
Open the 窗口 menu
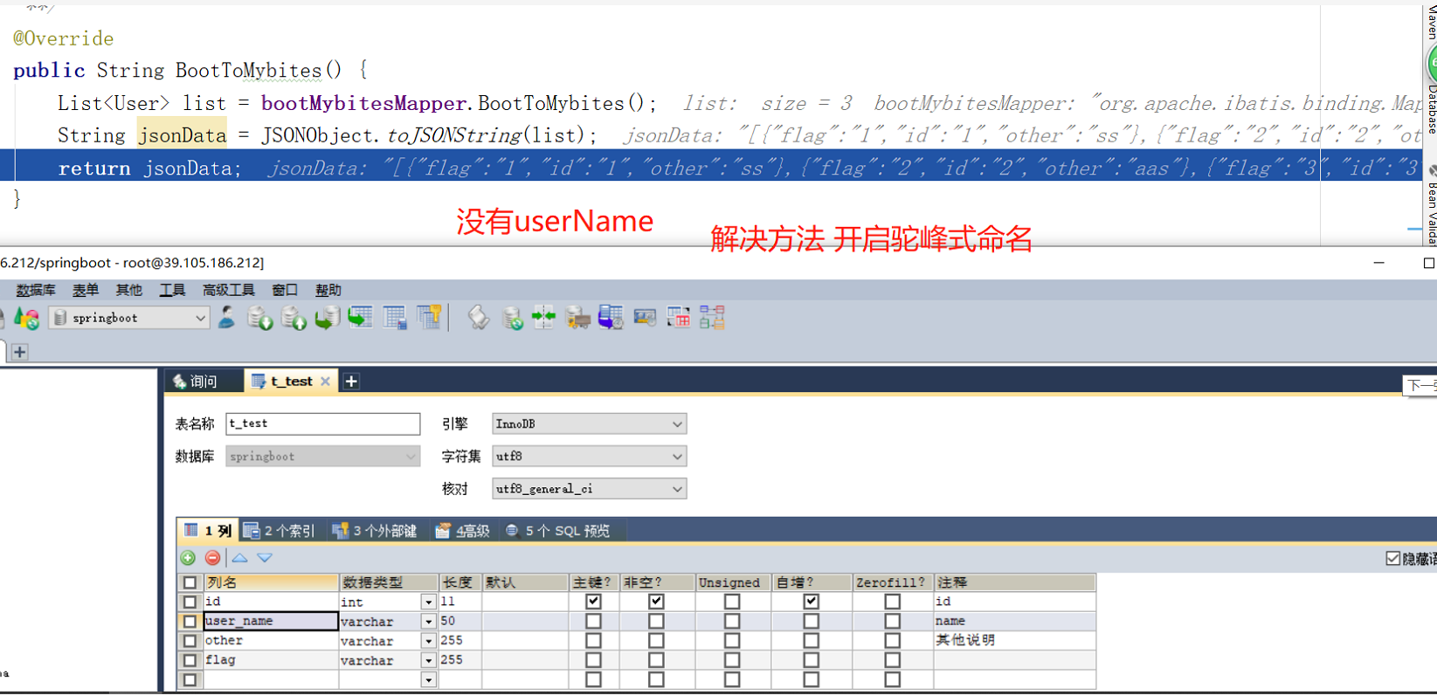[285, 290]
